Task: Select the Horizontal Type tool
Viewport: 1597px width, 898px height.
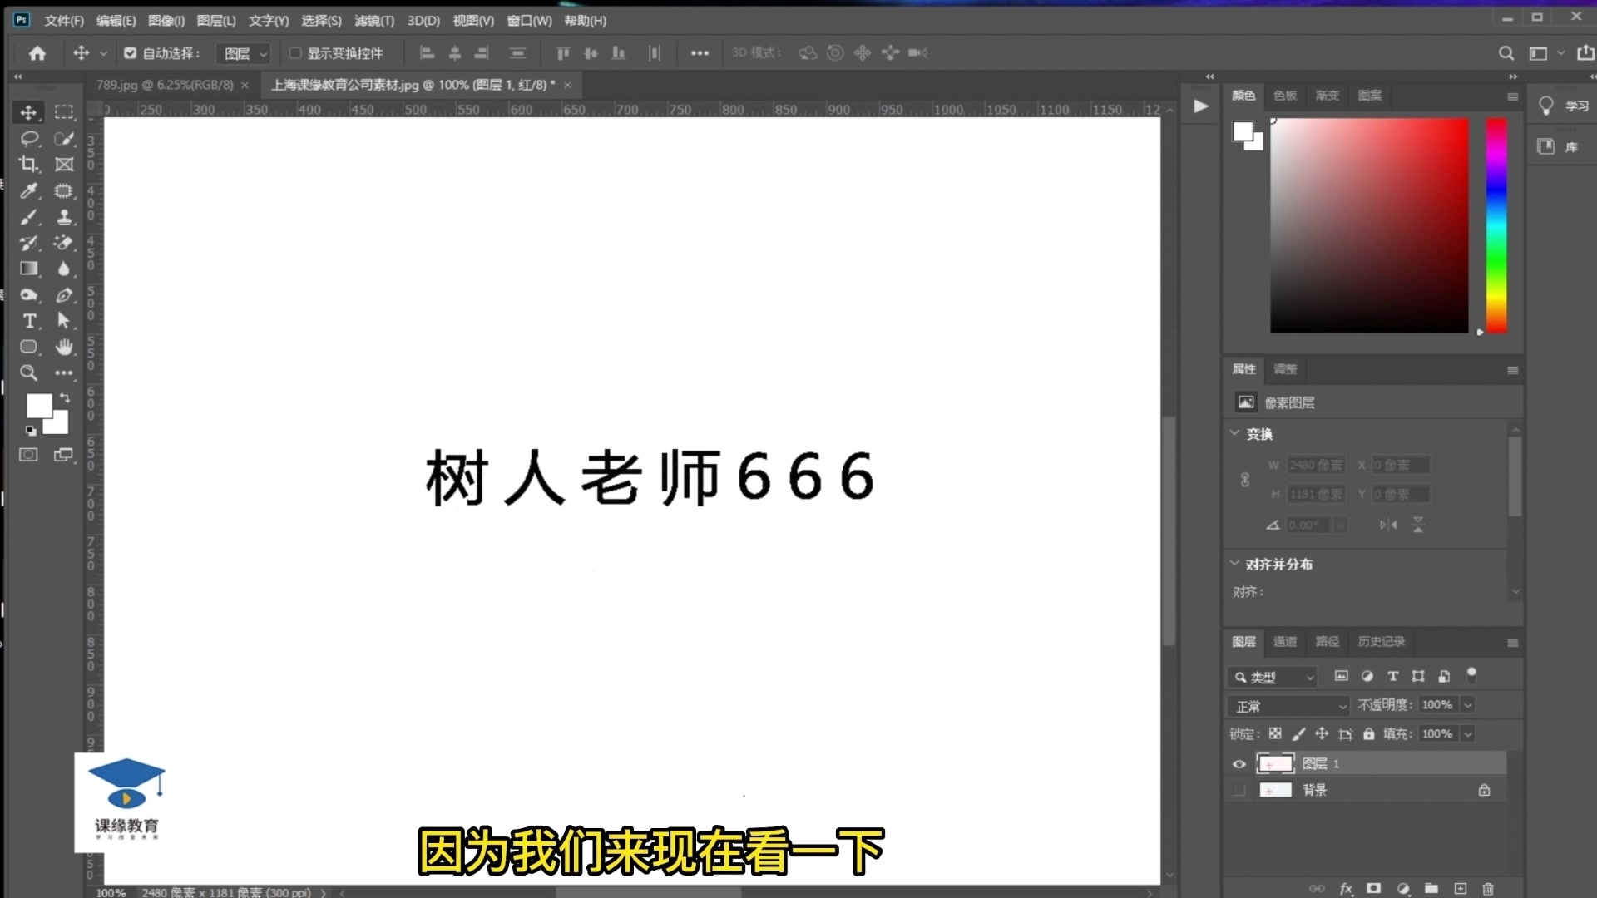Action: 29,321
